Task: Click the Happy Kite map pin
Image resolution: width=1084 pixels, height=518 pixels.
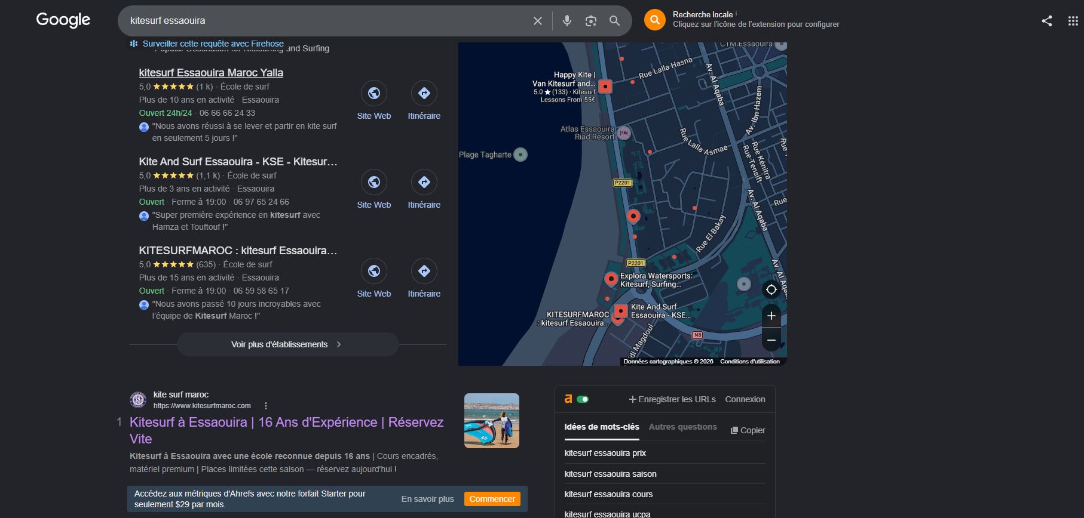Action: pos(605,87)
